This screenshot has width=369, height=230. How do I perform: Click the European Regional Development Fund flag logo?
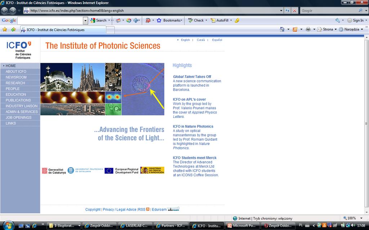(x=109, y=171)
